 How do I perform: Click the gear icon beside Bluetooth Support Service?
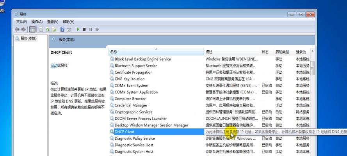112,66
